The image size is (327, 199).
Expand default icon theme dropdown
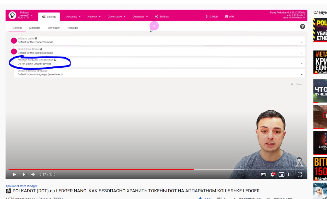tap(159, 51)
